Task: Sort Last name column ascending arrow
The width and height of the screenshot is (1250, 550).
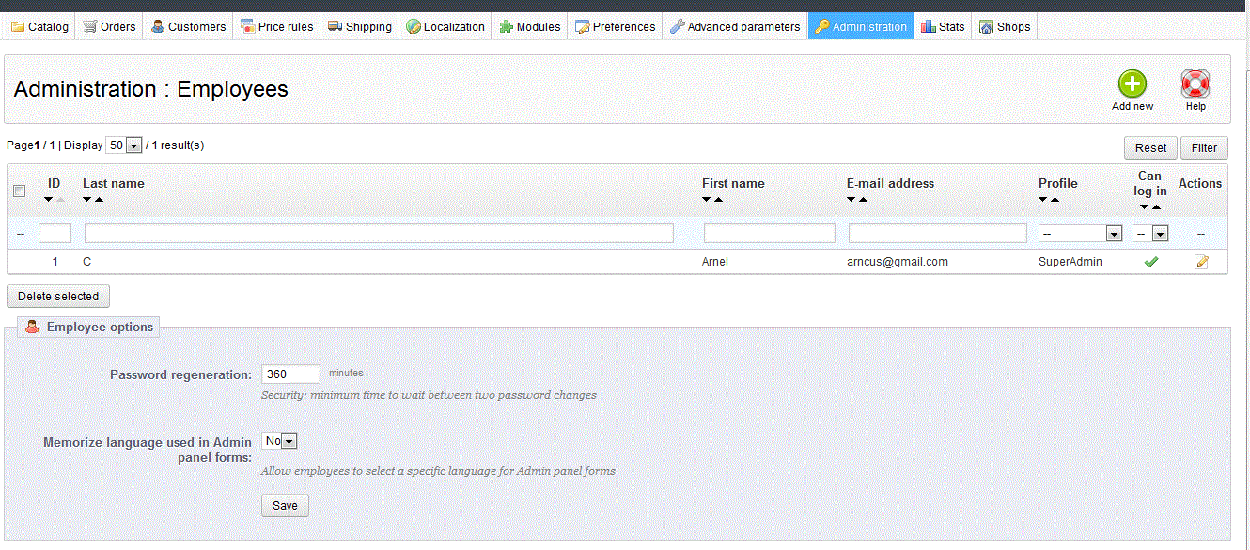Action: point(99,200)
